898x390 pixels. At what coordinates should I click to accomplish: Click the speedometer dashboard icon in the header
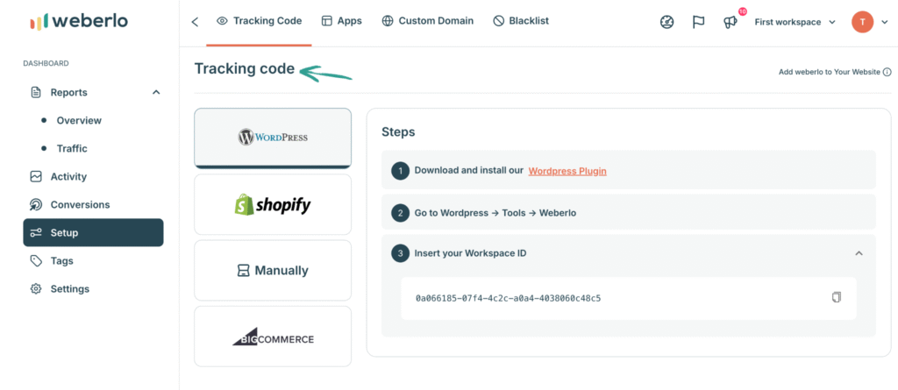[666, 22]
